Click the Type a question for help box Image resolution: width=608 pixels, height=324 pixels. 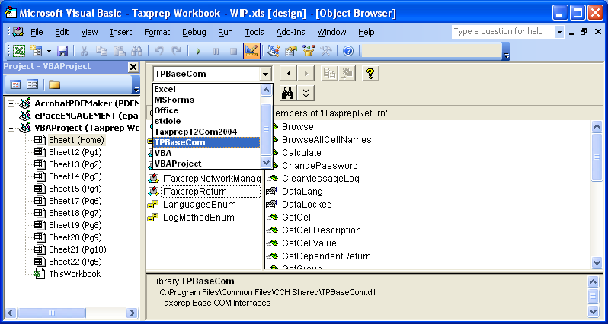[x=501, y=32]
